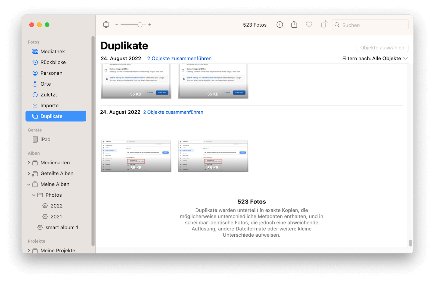Open smart album 2021
The height and width of the screenshot is (282, 435).
click(x=56, y=217)
